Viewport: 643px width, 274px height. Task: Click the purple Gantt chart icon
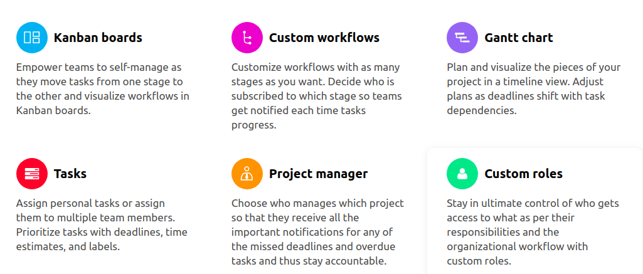tap(462, 38)
